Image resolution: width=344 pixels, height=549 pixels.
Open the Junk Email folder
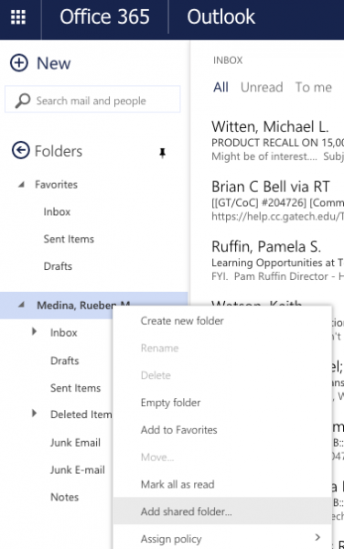tap(75, 443)
